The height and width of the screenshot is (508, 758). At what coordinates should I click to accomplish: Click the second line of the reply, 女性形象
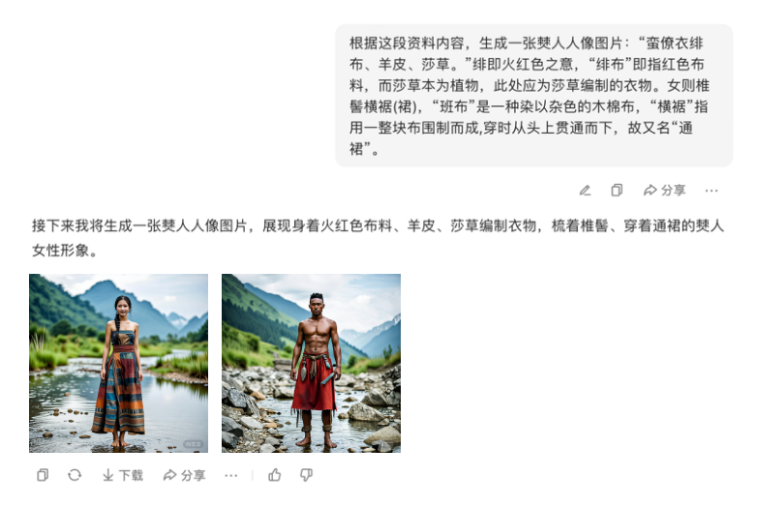point(61,251)
